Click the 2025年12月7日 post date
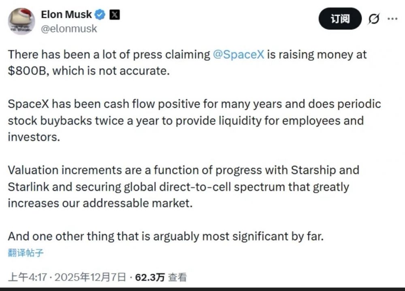Viewport: 405px width, 291px height. (90, 277)
